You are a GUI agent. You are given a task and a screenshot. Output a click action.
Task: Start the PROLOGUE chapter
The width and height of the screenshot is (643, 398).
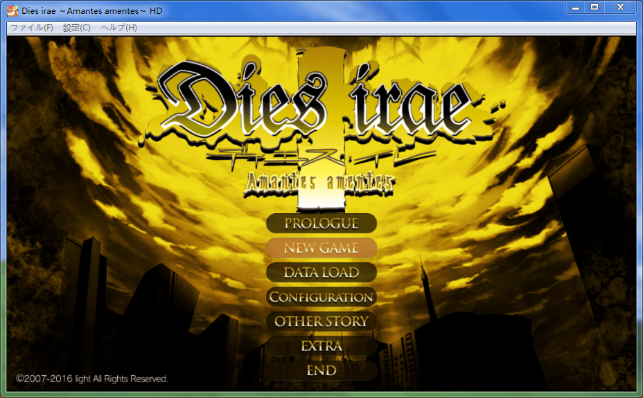pyautogui.click(x=321, y=224)
